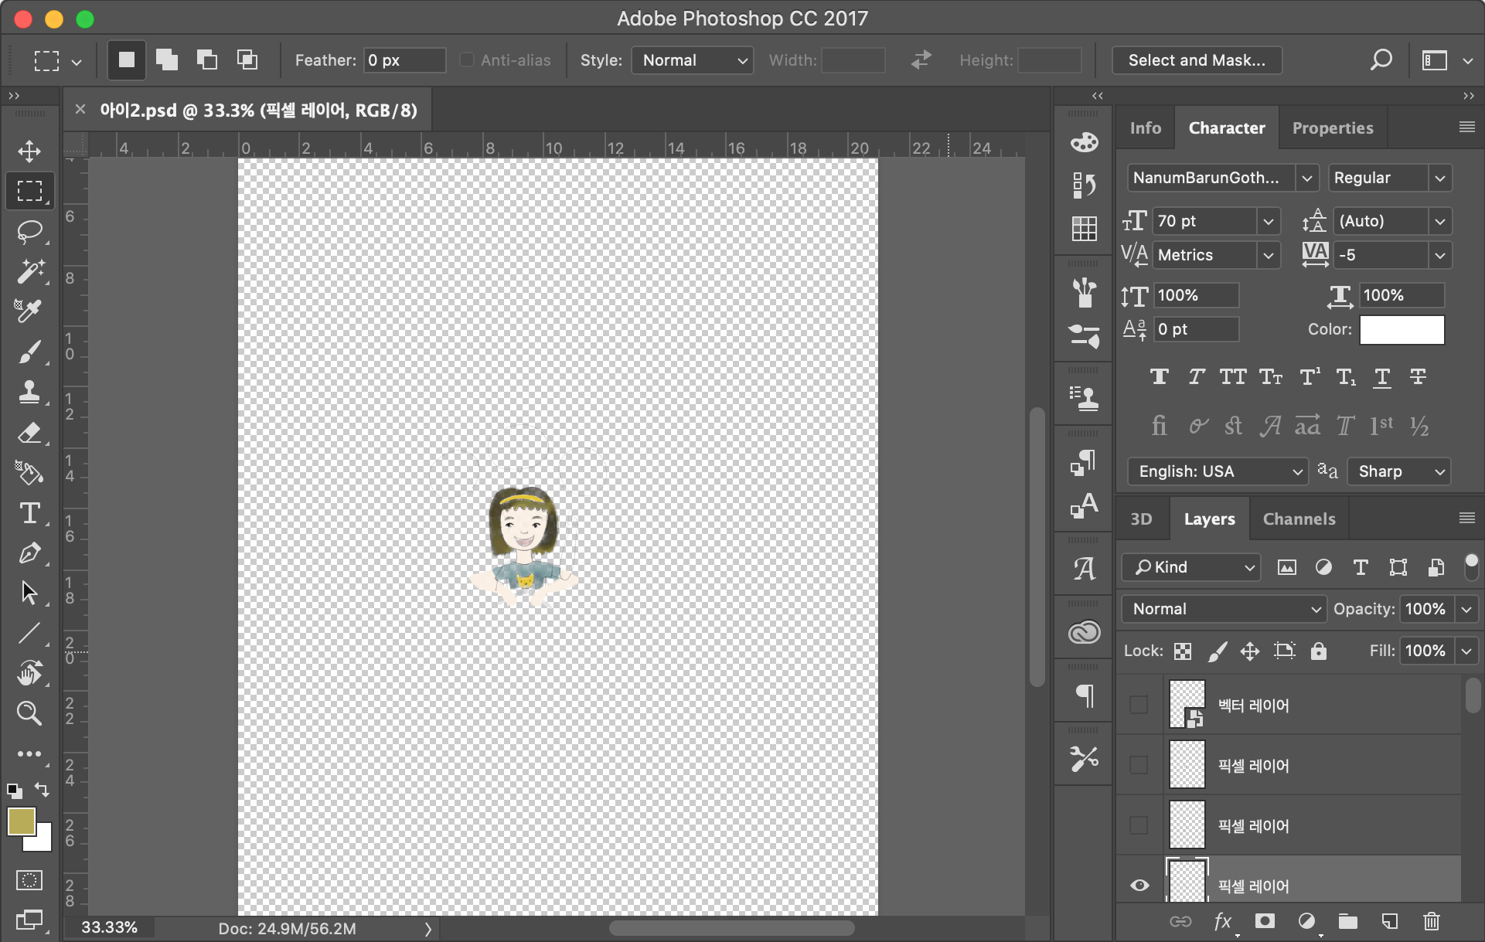Hide the selected bottom 픽셀 레이어 layer
This screenshot has width=1485, height=942.
point(1139,886)
